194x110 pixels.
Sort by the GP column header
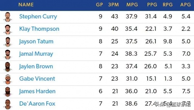pos(99,5)
